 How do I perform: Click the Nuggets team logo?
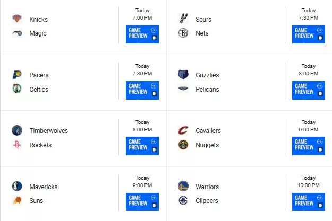tap(183, 145)
